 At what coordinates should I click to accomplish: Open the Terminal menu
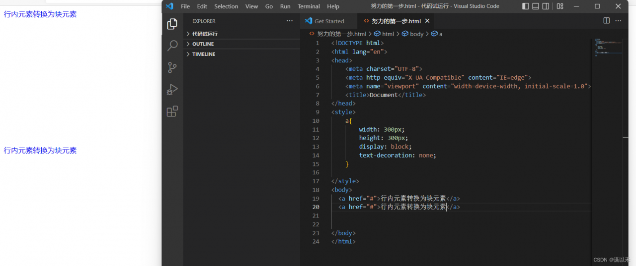click(x=309, y=6)
